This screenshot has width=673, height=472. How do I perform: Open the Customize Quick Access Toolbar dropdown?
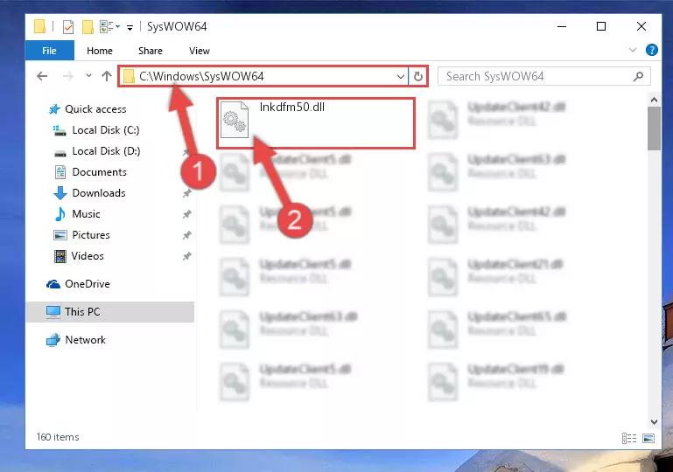(130, 28)
